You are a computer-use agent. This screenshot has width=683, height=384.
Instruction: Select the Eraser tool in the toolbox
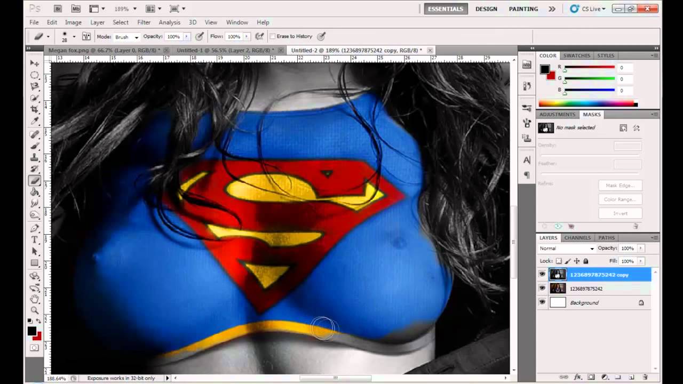(x=35, y=181)
